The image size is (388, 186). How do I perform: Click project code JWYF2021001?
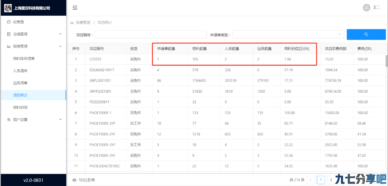click(101, 92)
